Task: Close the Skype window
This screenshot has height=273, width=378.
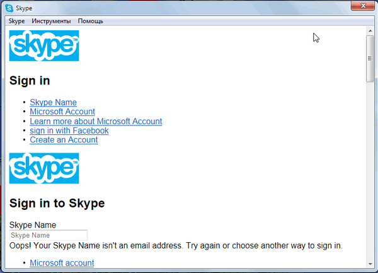Action: point(363,6)
